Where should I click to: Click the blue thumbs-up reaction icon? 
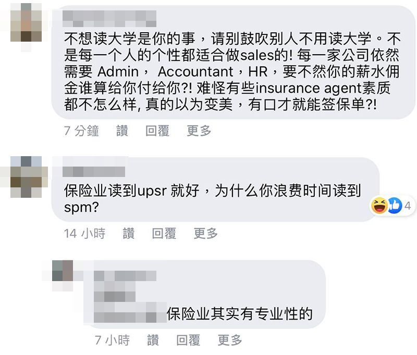tap(395, 206)
